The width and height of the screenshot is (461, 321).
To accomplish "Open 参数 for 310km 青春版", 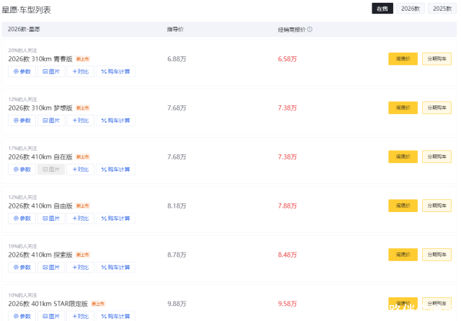I will 22,71.
